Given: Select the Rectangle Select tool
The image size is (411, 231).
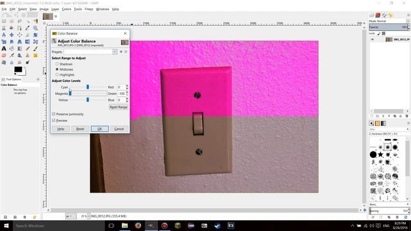Looking at the screenshot, I should pos(4,21).
